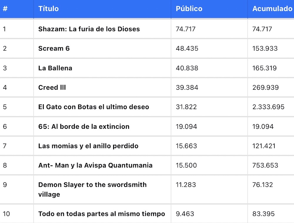Select La Ballena movie title
This screenshot has width=294, height=223.
[x=55, y=68]
